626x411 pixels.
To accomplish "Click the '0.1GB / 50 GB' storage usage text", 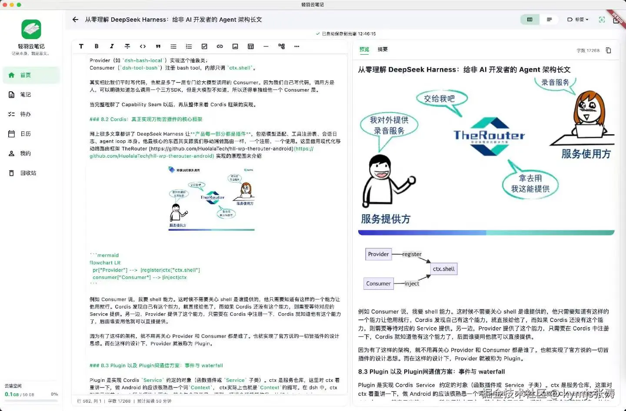I will [x=20, y=394].
